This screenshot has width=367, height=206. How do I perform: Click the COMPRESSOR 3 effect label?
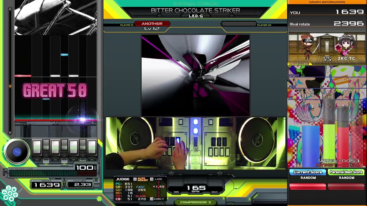pyautogui.click(x=196, y=202)
